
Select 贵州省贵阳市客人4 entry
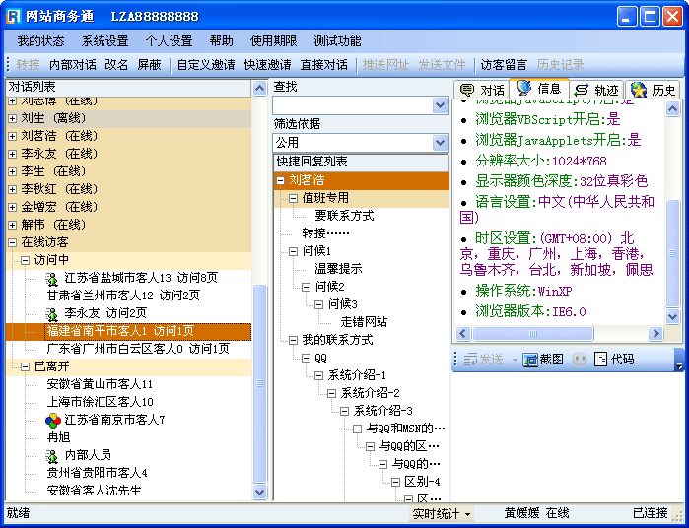97,473
